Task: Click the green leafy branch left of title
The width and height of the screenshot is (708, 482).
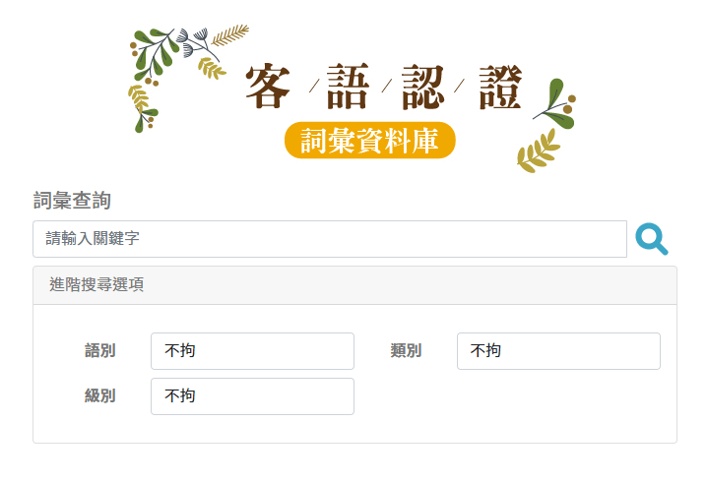Action: pyautogui.click(x=154, y=57)
